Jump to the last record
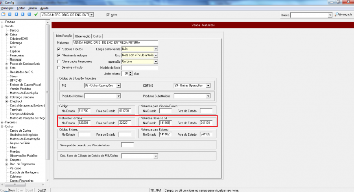 coord(29,15)
